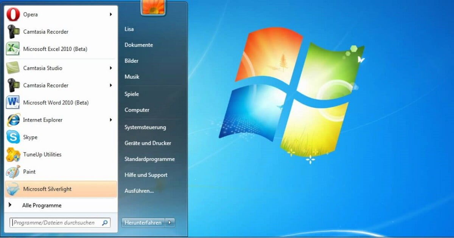Open Hilfe und Support
Image resolution: width=454 pixels, height=238 pixels.
click(146, 175)
